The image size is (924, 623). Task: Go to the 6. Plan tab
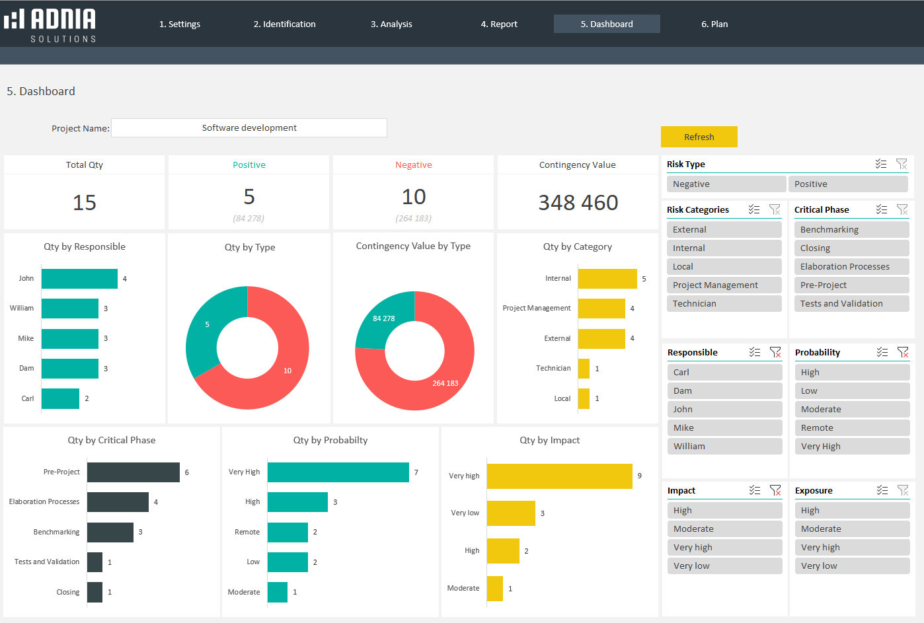[714, 24]
